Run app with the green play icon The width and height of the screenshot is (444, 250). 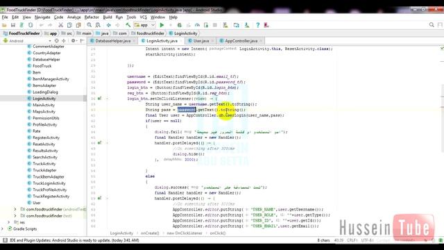point(162,25)
